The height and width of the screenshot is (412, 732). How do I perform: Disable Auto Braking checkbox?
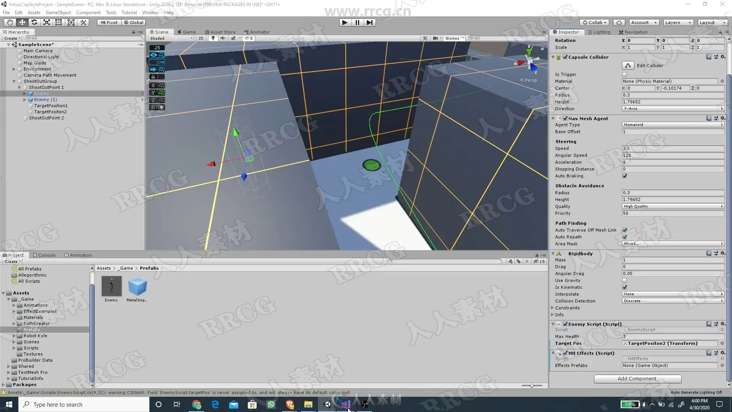point(624,176)
